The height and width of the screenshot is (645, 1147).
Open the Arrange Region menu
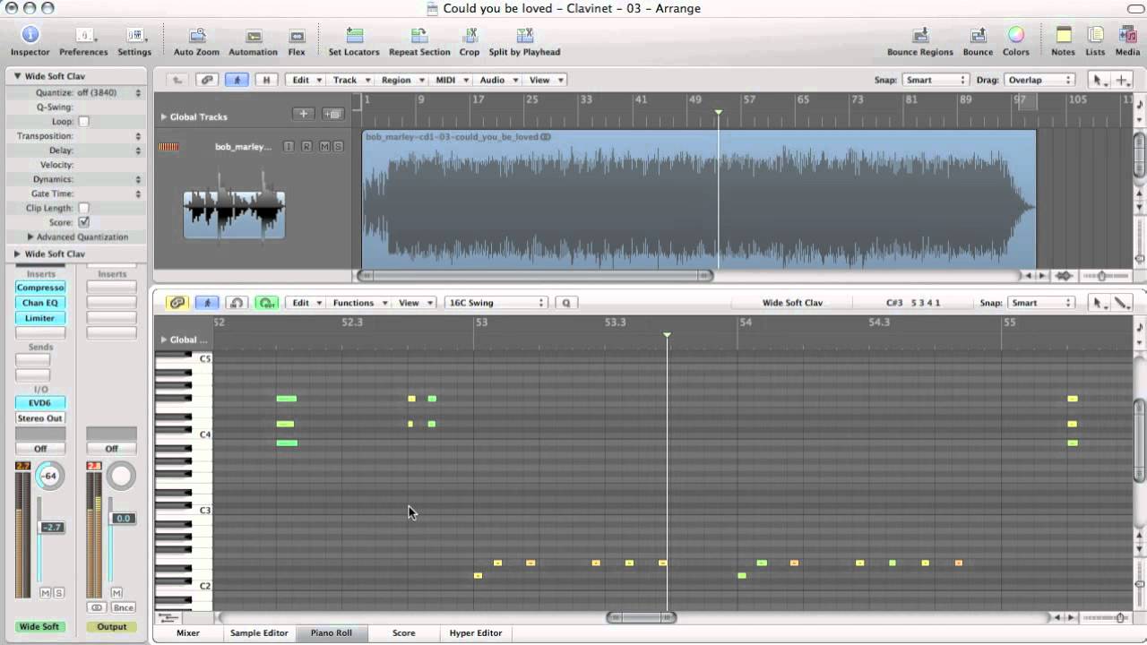(x=401, y=80)
